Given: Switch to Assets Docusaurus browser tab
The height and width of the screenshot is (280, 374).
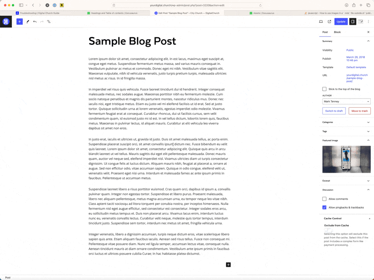Looking at the screenshot, I should click(262, 13).
